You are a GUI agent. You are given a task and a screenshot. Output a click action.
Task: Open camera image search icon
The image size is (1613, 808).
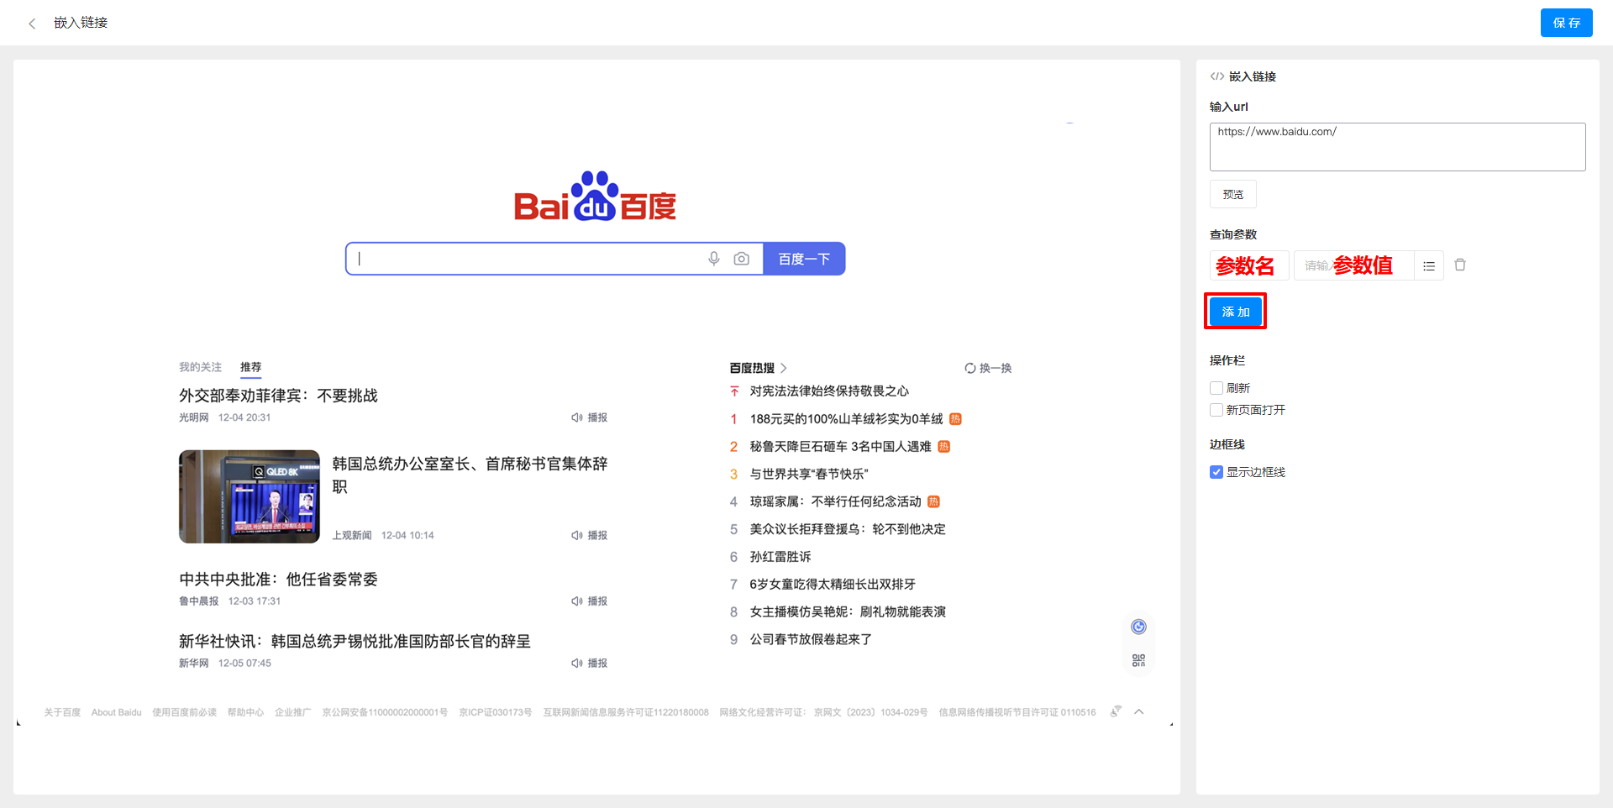pos(741,259)
